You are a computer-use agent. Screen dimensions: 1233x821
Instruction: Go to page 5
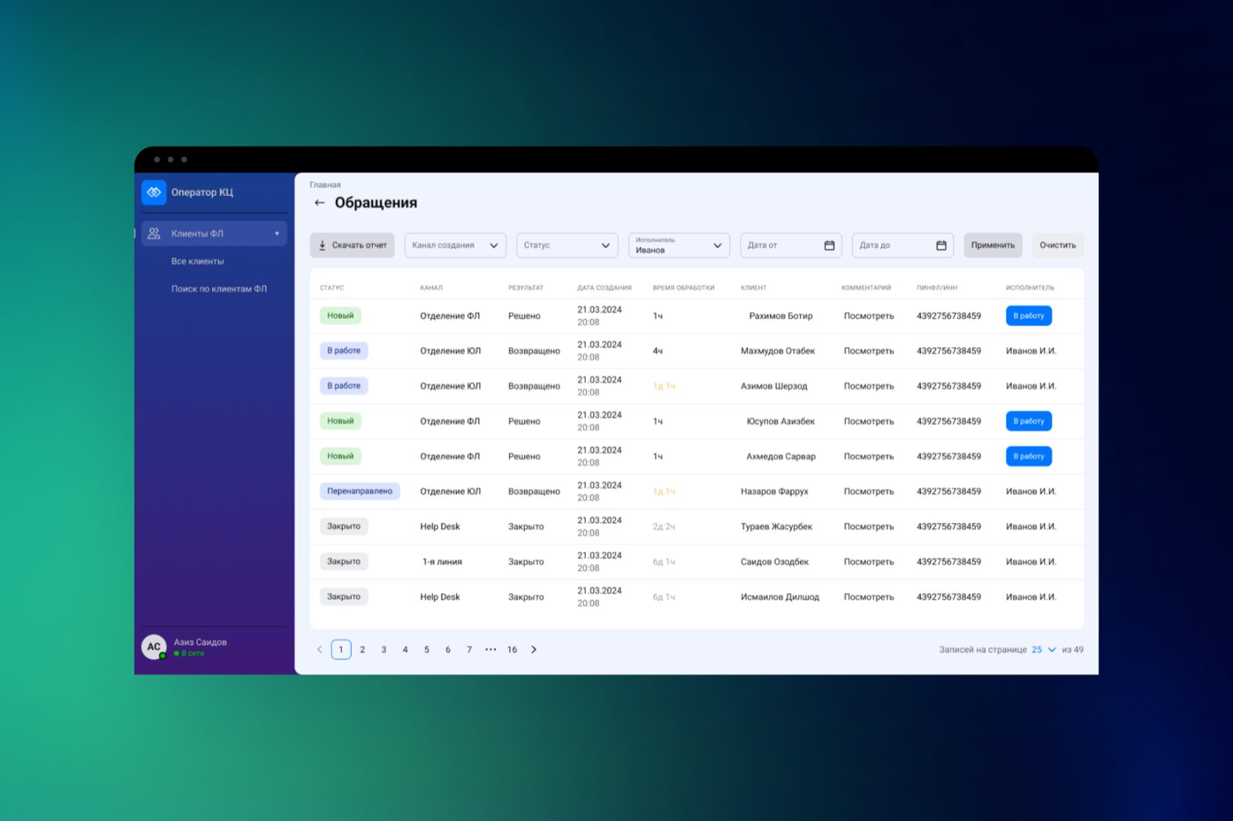tap(426, 650)
